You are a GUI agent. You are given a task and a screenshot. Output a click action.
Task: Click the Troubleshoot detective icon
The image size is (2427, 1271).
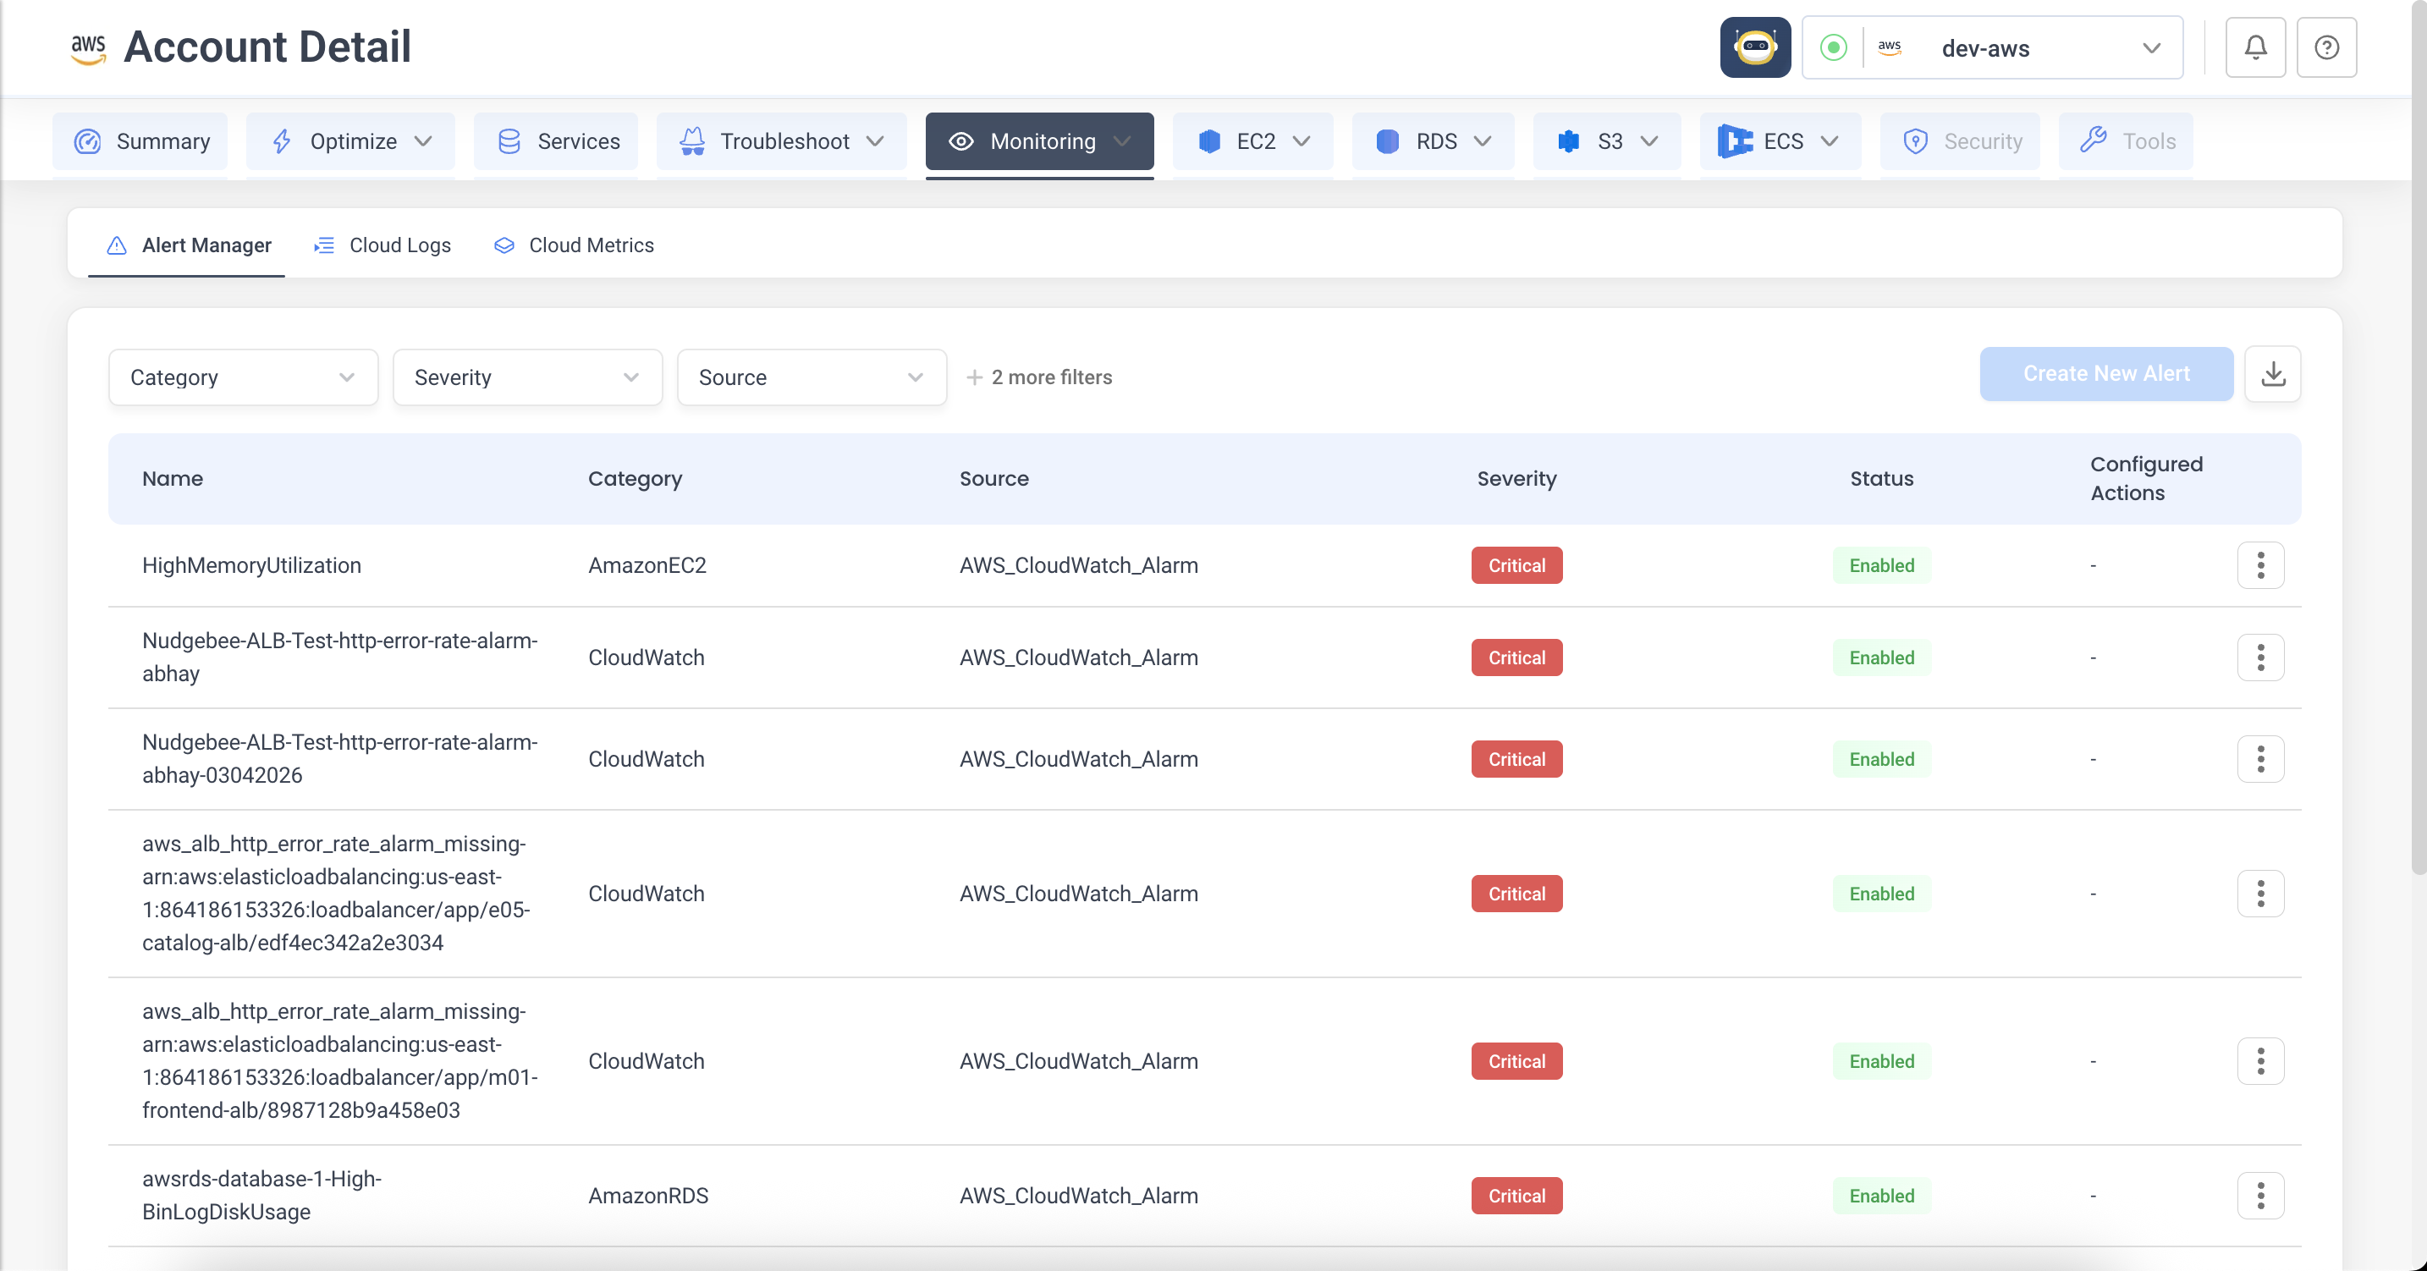692,141
